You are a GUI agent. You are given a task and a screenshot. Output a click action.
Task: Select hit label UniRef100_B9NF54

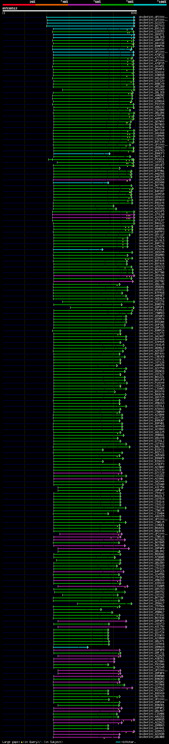coord(151,46)
